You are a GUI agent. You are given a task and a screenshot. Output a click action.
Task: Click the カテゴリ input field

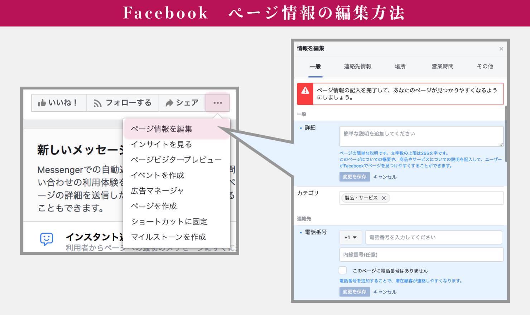coord(421,198)
